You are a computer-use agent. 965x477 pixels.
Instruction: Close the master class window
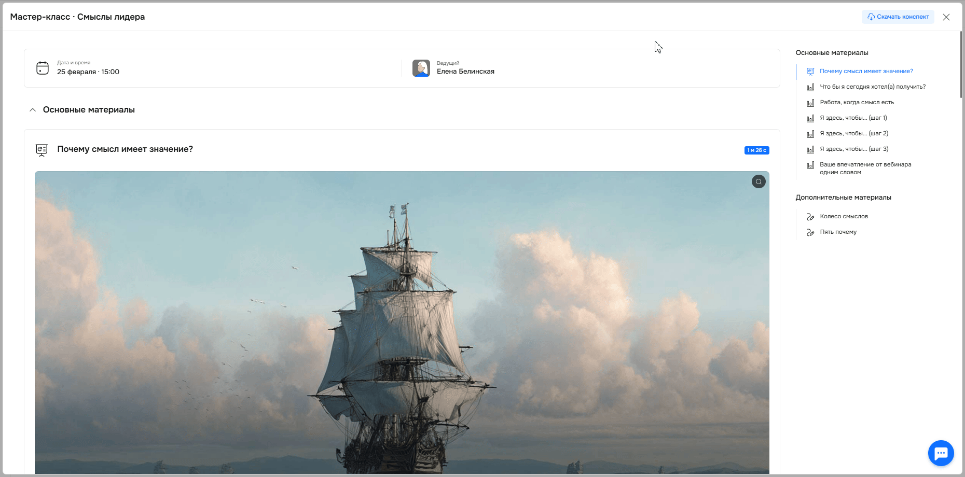point(946,17)
